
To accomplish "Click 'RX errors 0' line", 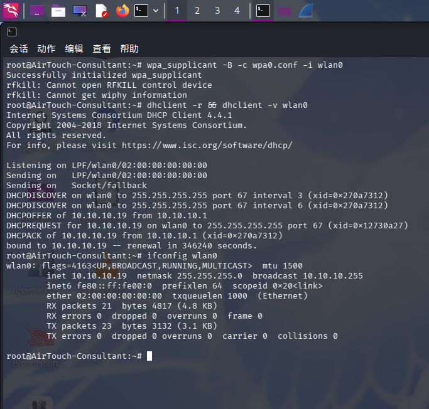I will (x=155, y=316).
